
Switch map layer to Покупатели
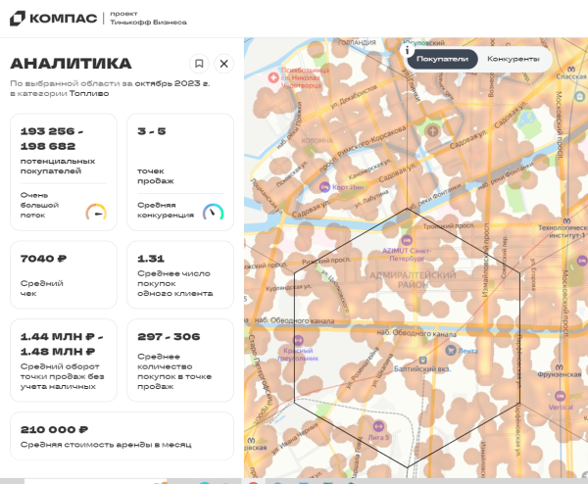(442, 59)
